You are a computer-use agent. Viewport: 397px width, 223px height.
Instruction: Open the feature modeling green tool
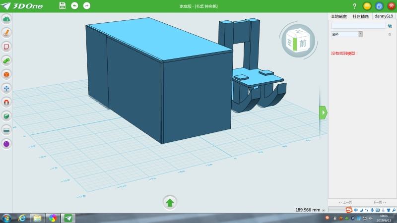click(6, 60)
